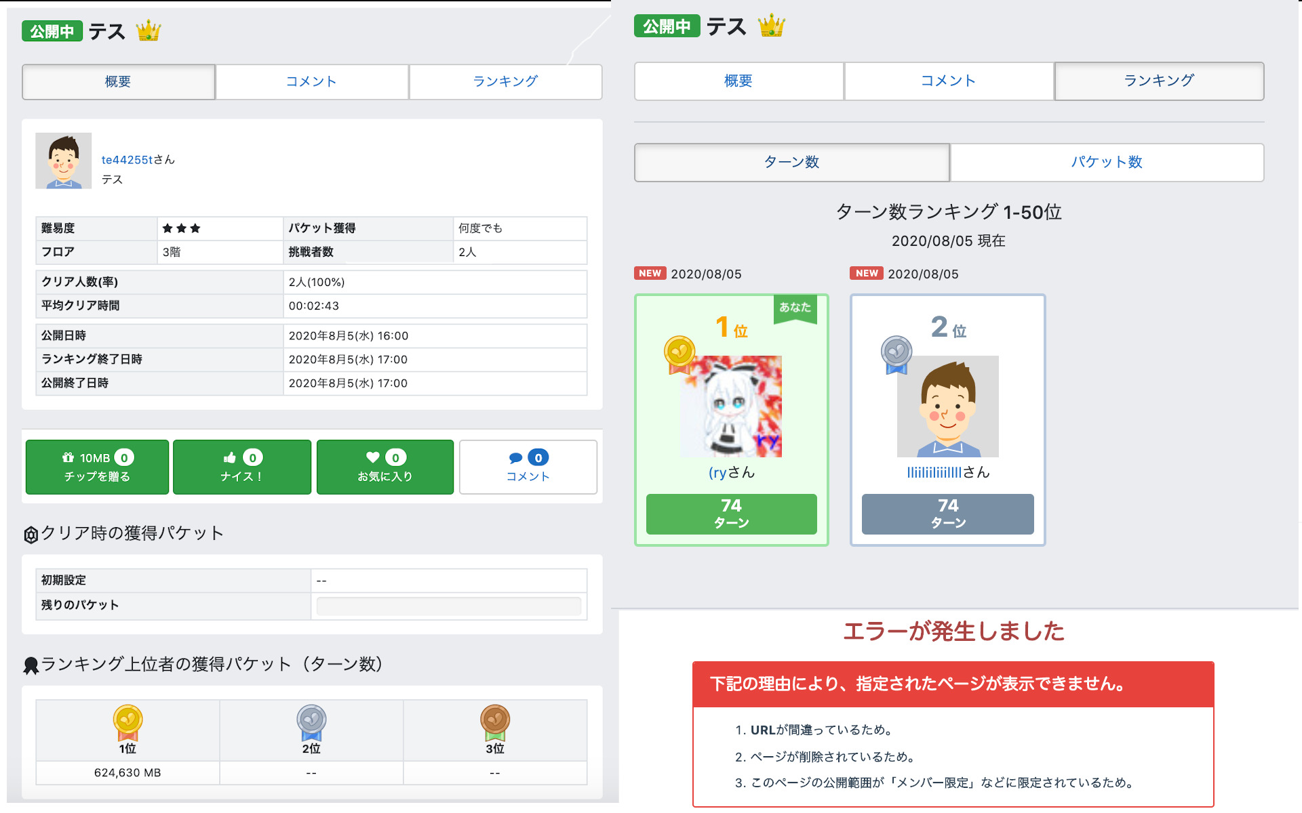Click gold medal icon on first place card
The width and height of the screenshot is (1302, 813).
click(x=679, y=354)
